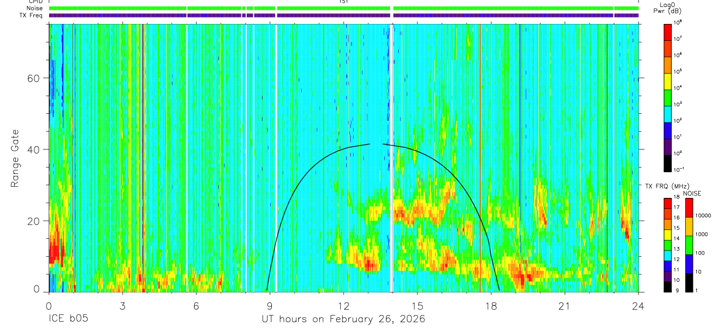
Task: Click the 10^4 label on power colorbar
Action: (679, 88)
